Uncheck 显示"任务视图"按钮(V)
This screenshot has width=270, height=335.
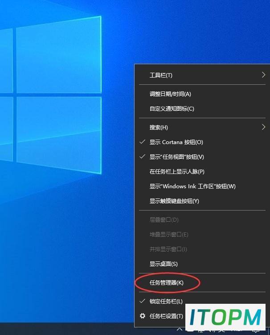[202, 157]
